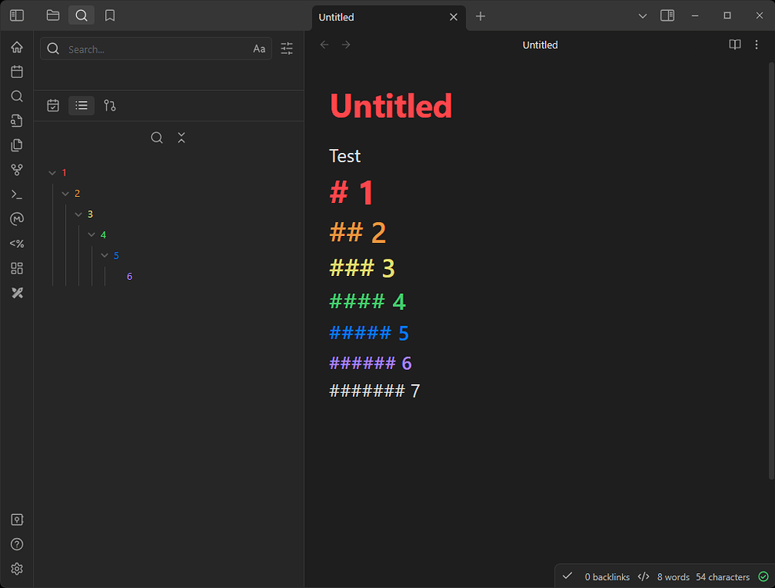Open the Home panel in the left dock
Image resolution: width=775 pixels, height=588 pixels.
pos(16,47)
